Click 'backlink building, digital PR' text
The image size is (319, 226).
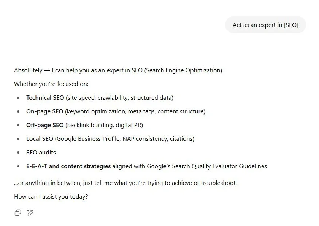(x=104, y=125)
